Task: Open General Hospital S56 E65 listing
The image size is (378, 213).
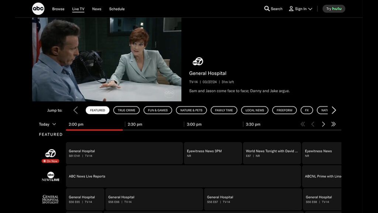Action: tap(85, 199)
